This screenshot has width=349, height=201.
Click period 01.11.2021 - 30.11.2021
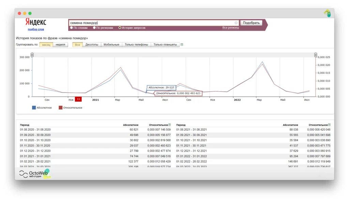[x=192, y=146]
